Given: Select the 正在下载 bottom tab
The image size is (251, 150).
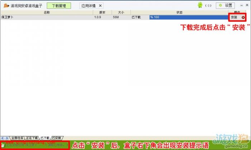Looking at the screenshot, I should (x=32, y=138).
